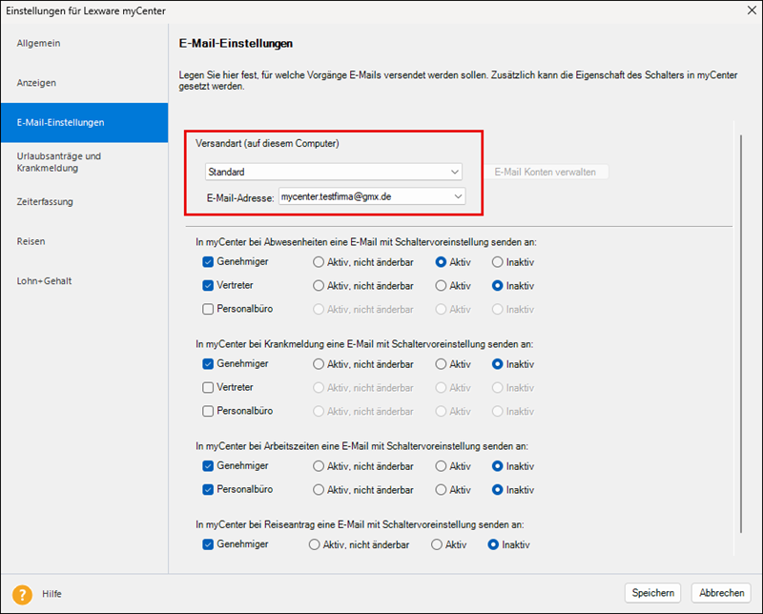Select 'Aktiv, nicht änderbar' for Reiseantrag Genehmiger
This screenshot has height=614, width=763.
[315, 545]
